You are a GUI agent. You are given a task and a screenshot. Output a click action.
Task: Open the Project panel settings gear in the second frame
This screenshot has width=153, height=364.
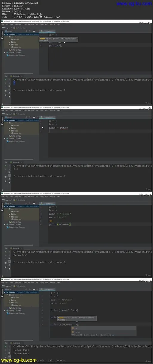[x=34, y=117]
